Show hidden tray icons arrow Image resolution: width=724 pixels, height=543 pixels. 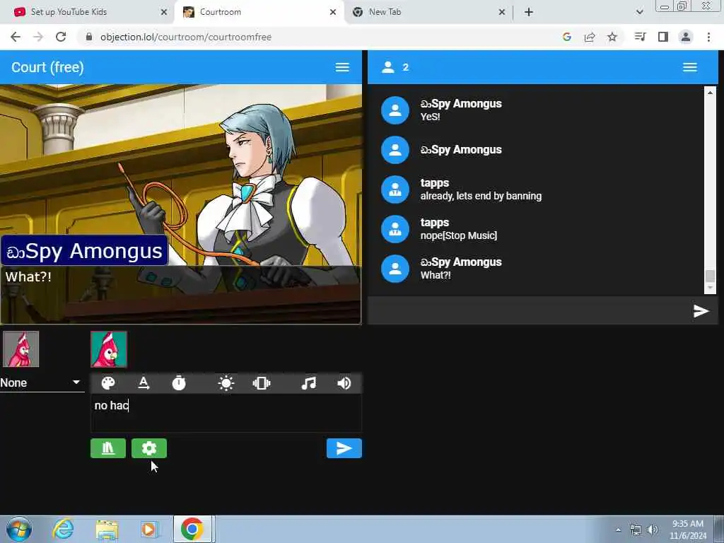click(618, 530)
